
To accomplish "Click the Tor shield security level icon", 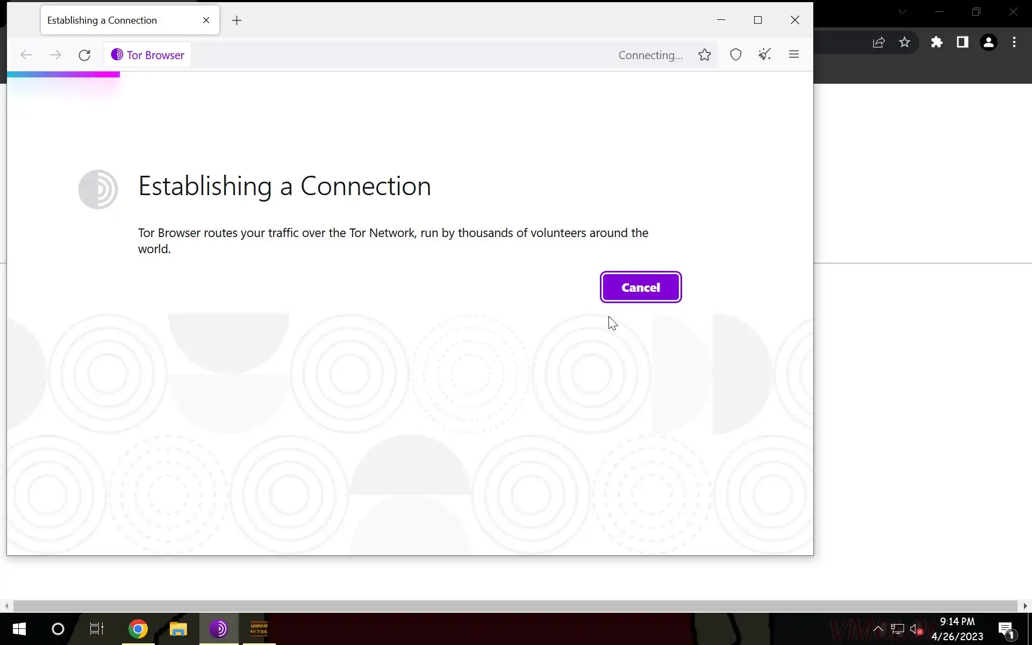I will pyautogui.click(x=735, y=55).
